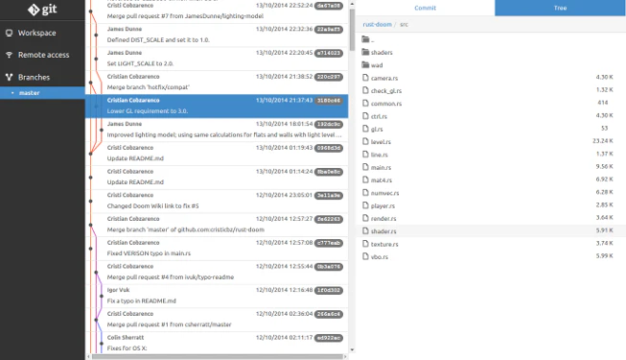
Task: Click the commit list scroll down arrow
Action: pos(352,350)
